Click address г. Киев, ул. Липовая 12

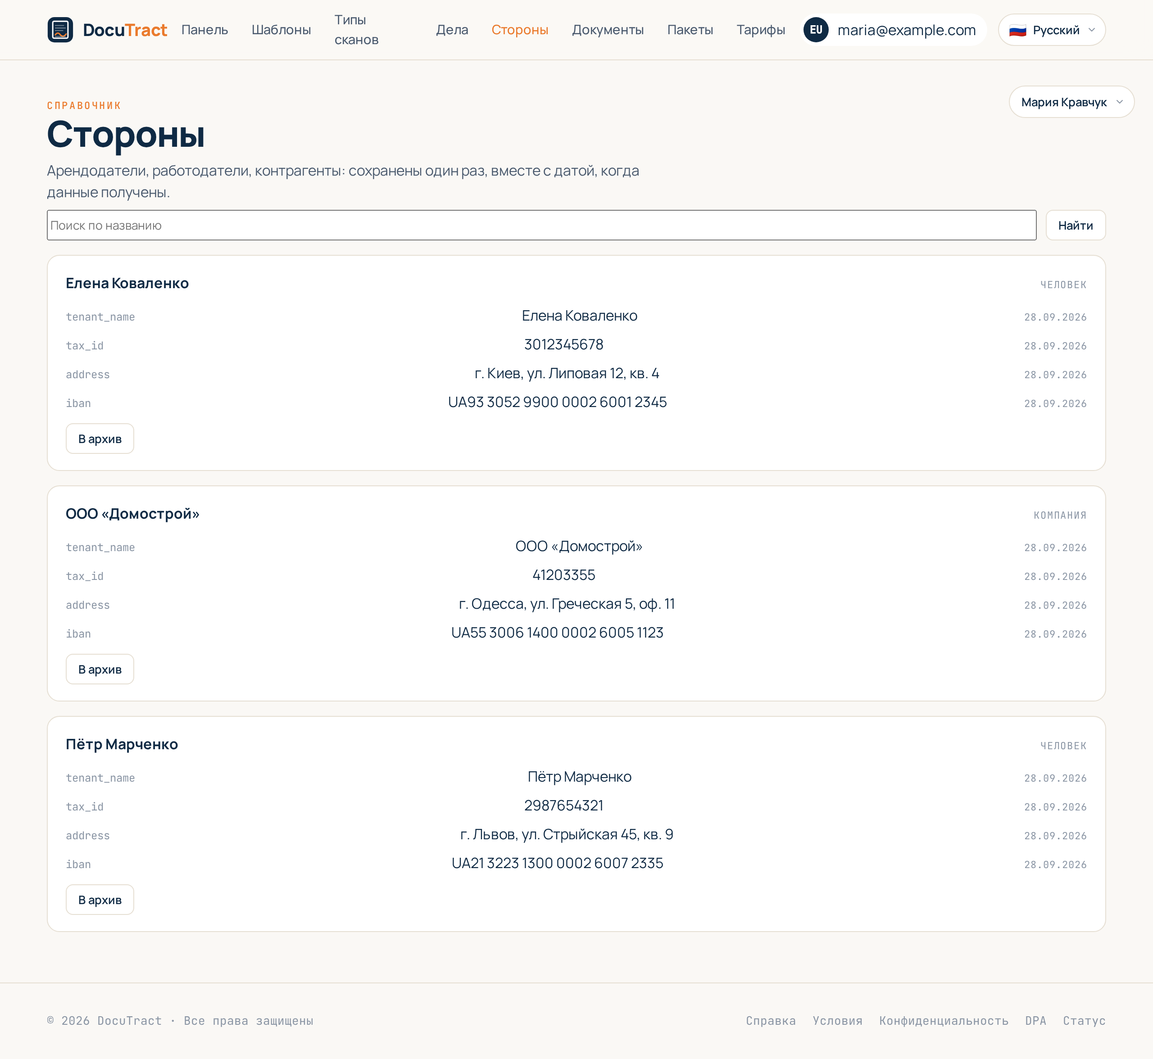click(x=567, y=373)
